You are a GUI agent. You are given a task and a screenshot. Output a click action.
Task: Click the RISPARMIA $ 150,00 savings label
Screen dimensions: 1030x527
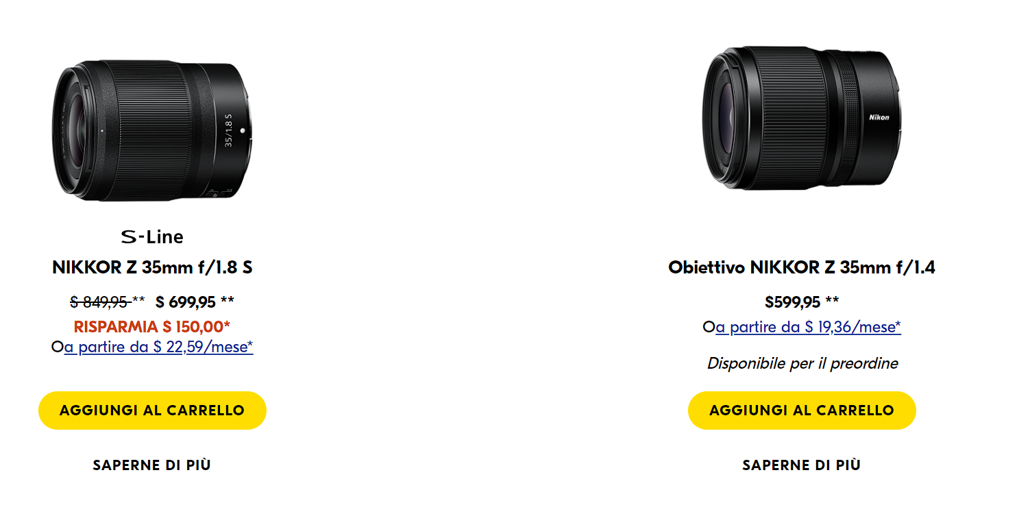152,326
